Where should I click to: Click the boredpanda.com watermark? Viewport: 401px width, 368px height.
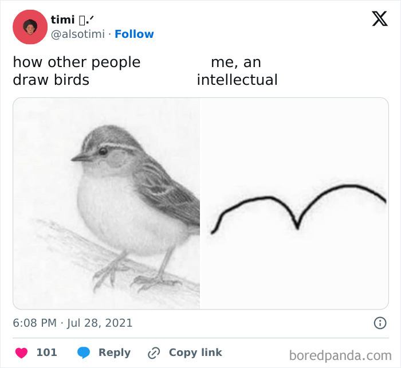(x=340, y=355)
